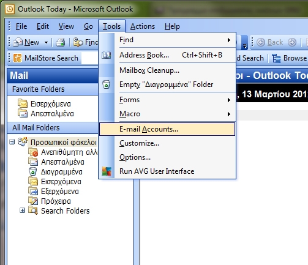Screen dimensions: 308x265
Task: Choose Empty "Διαγραμμένα" Folder entry
Action: [x=167, y=84]
